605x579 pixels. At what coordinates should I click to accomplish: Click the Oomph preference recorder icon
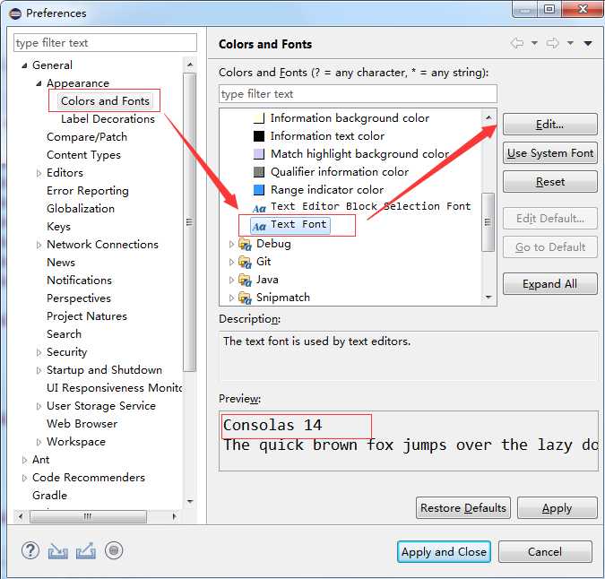click(114, 550)
